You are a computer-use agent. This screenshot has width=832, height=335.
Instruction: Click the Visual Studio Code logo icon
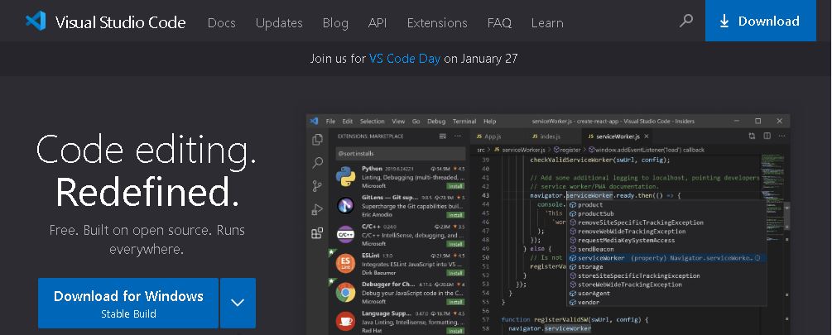pyautogui.click(x=36, y=22)
